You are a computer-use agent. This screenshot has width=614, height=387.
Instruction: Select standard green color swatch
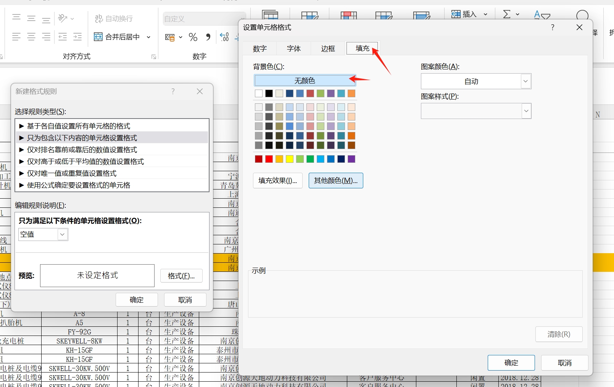(x=310, y=159)
